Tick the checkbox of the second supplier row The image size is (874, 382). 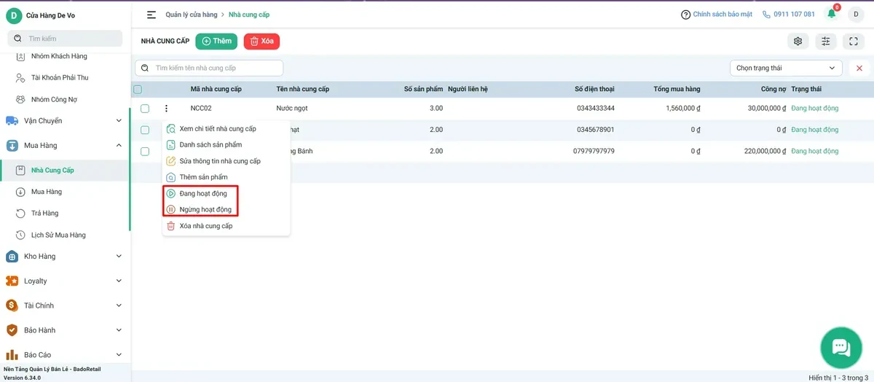tap(145, 130)
